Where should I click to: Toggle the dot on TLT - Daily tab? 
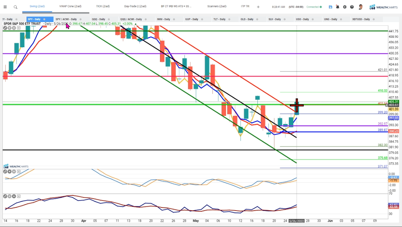229,19
